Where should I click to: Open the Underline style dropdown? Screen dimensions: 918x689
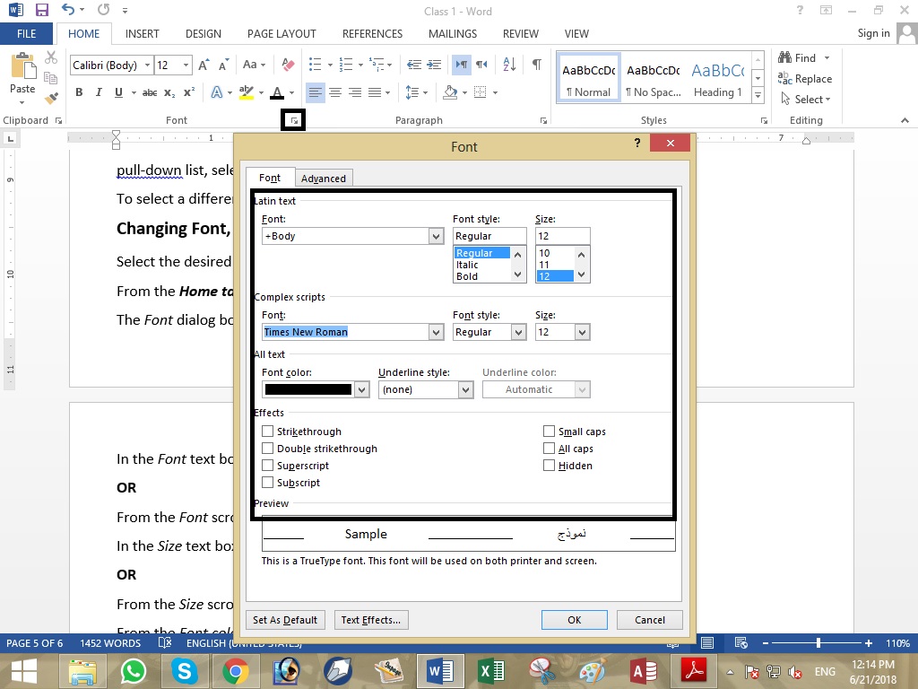click(465, 388)
